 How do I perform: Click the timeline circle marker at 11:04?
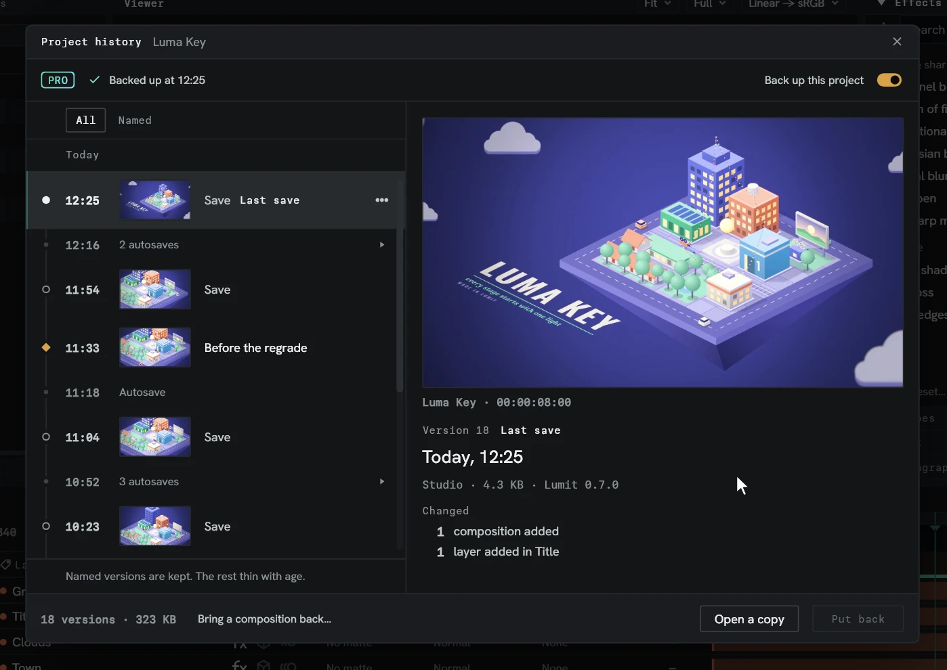coord(46,437)
